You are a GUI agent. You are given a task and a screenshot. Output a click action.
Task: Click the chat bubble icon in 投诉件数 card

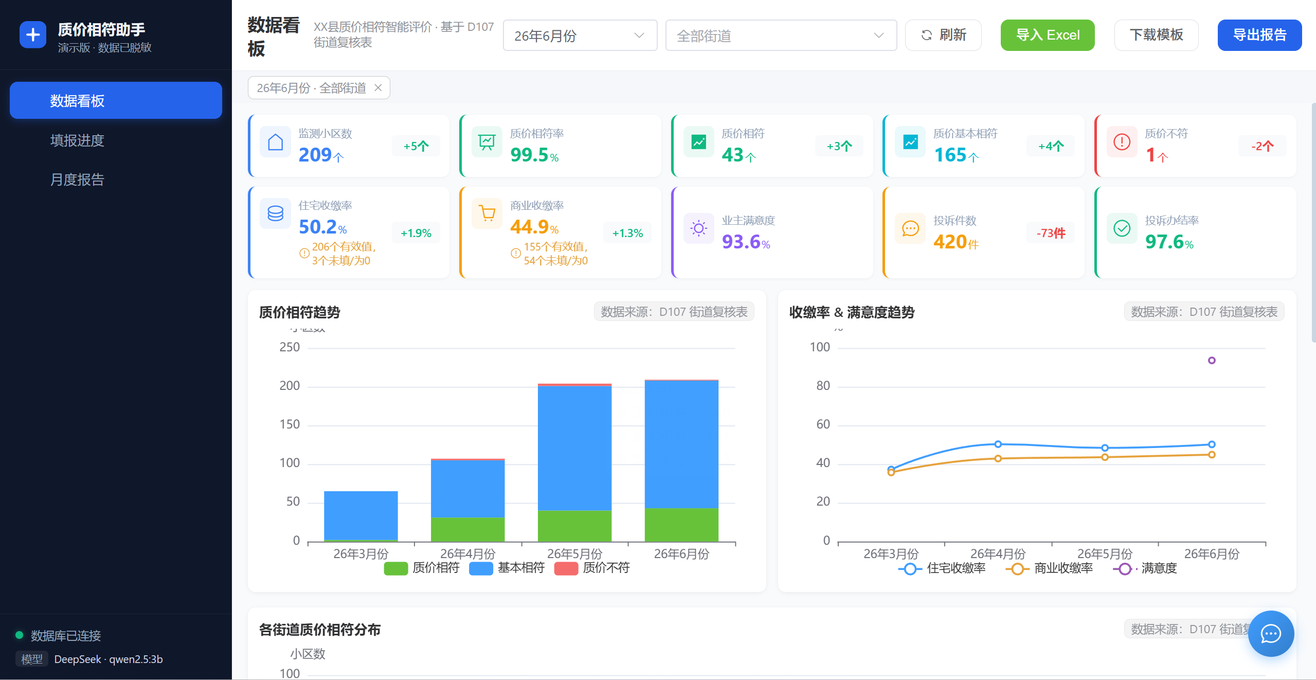coord(910,228)
